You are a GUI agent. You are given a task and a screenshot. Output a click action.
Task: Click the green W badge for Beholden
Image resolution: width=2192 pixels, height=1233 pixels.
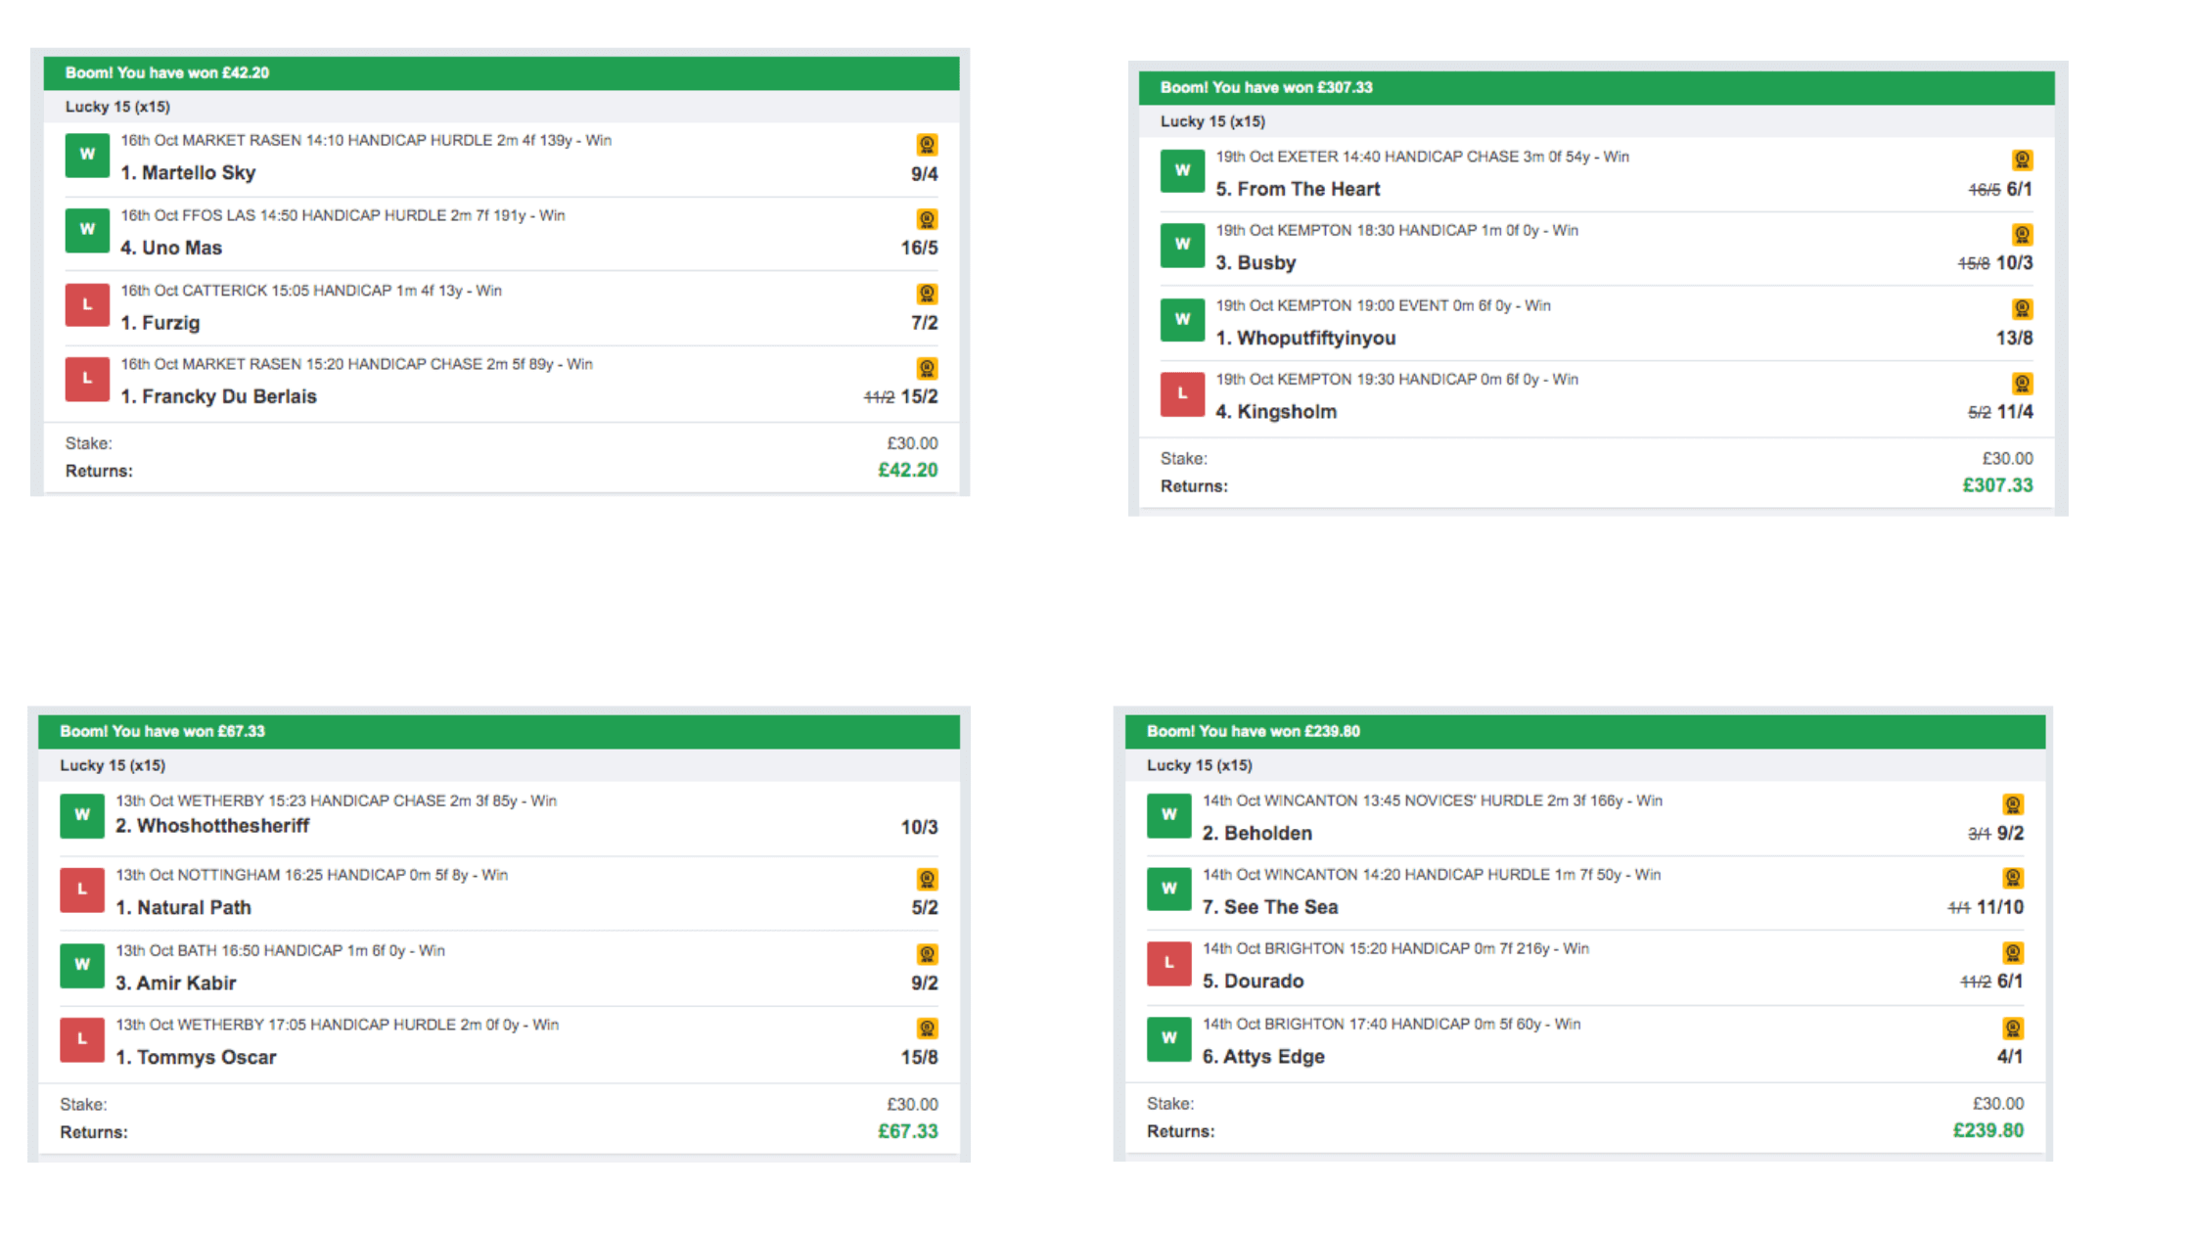click(x=1168, y=815)
